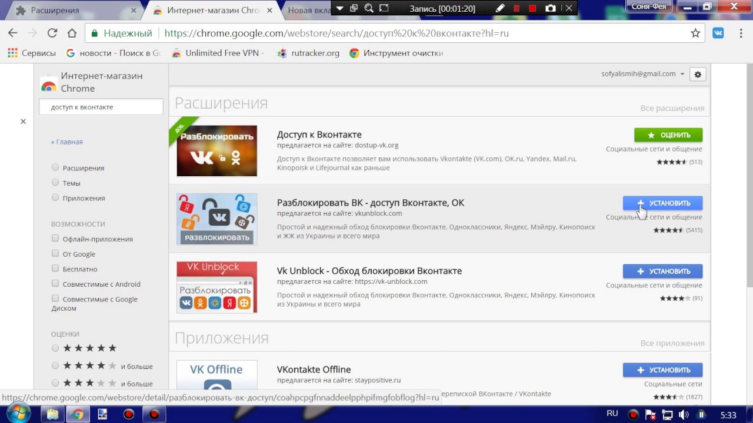Bookmark this page with the star icon

pos(695,33)
